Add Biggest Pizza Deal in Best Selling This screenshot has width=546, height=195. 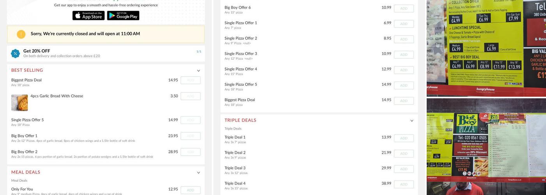tap(190, 80)
